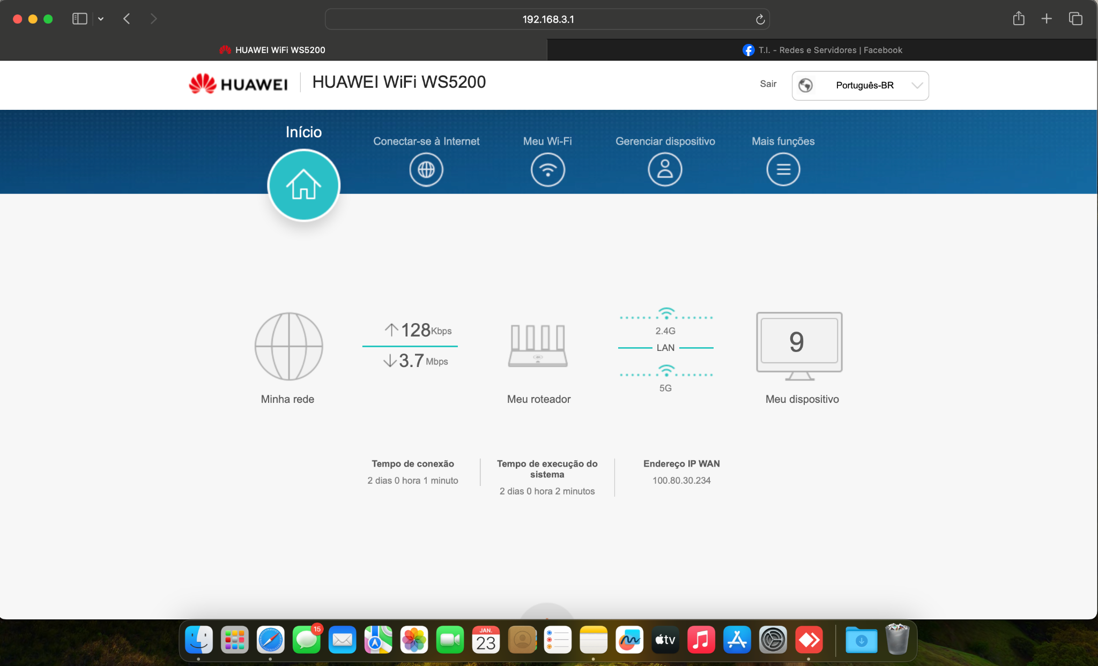
Task: Go back in Safari
Action: [x=127, y=19]
